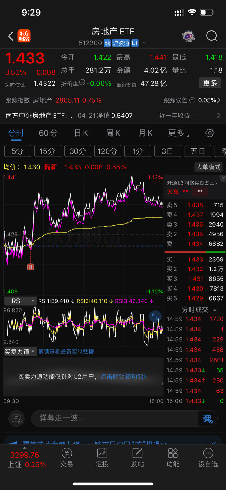Tap the 跟踪指数 房地产 2865.11
226x490 pixels.
(53, 100)
